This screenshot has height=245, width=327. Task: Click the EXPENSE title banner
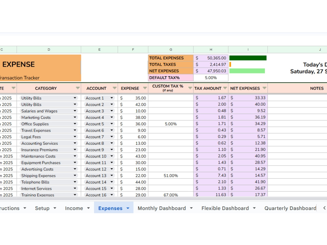41,68
